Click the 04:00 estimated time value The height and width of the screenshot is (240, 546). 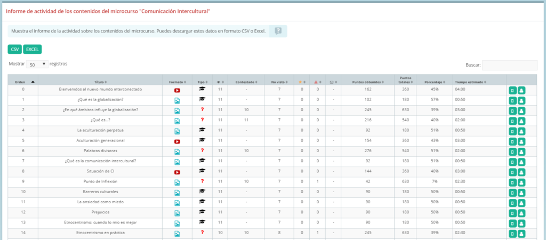460,89
